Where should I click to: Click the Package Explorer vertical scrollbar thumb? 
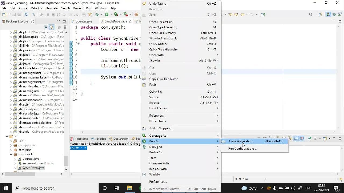point(66,161)
